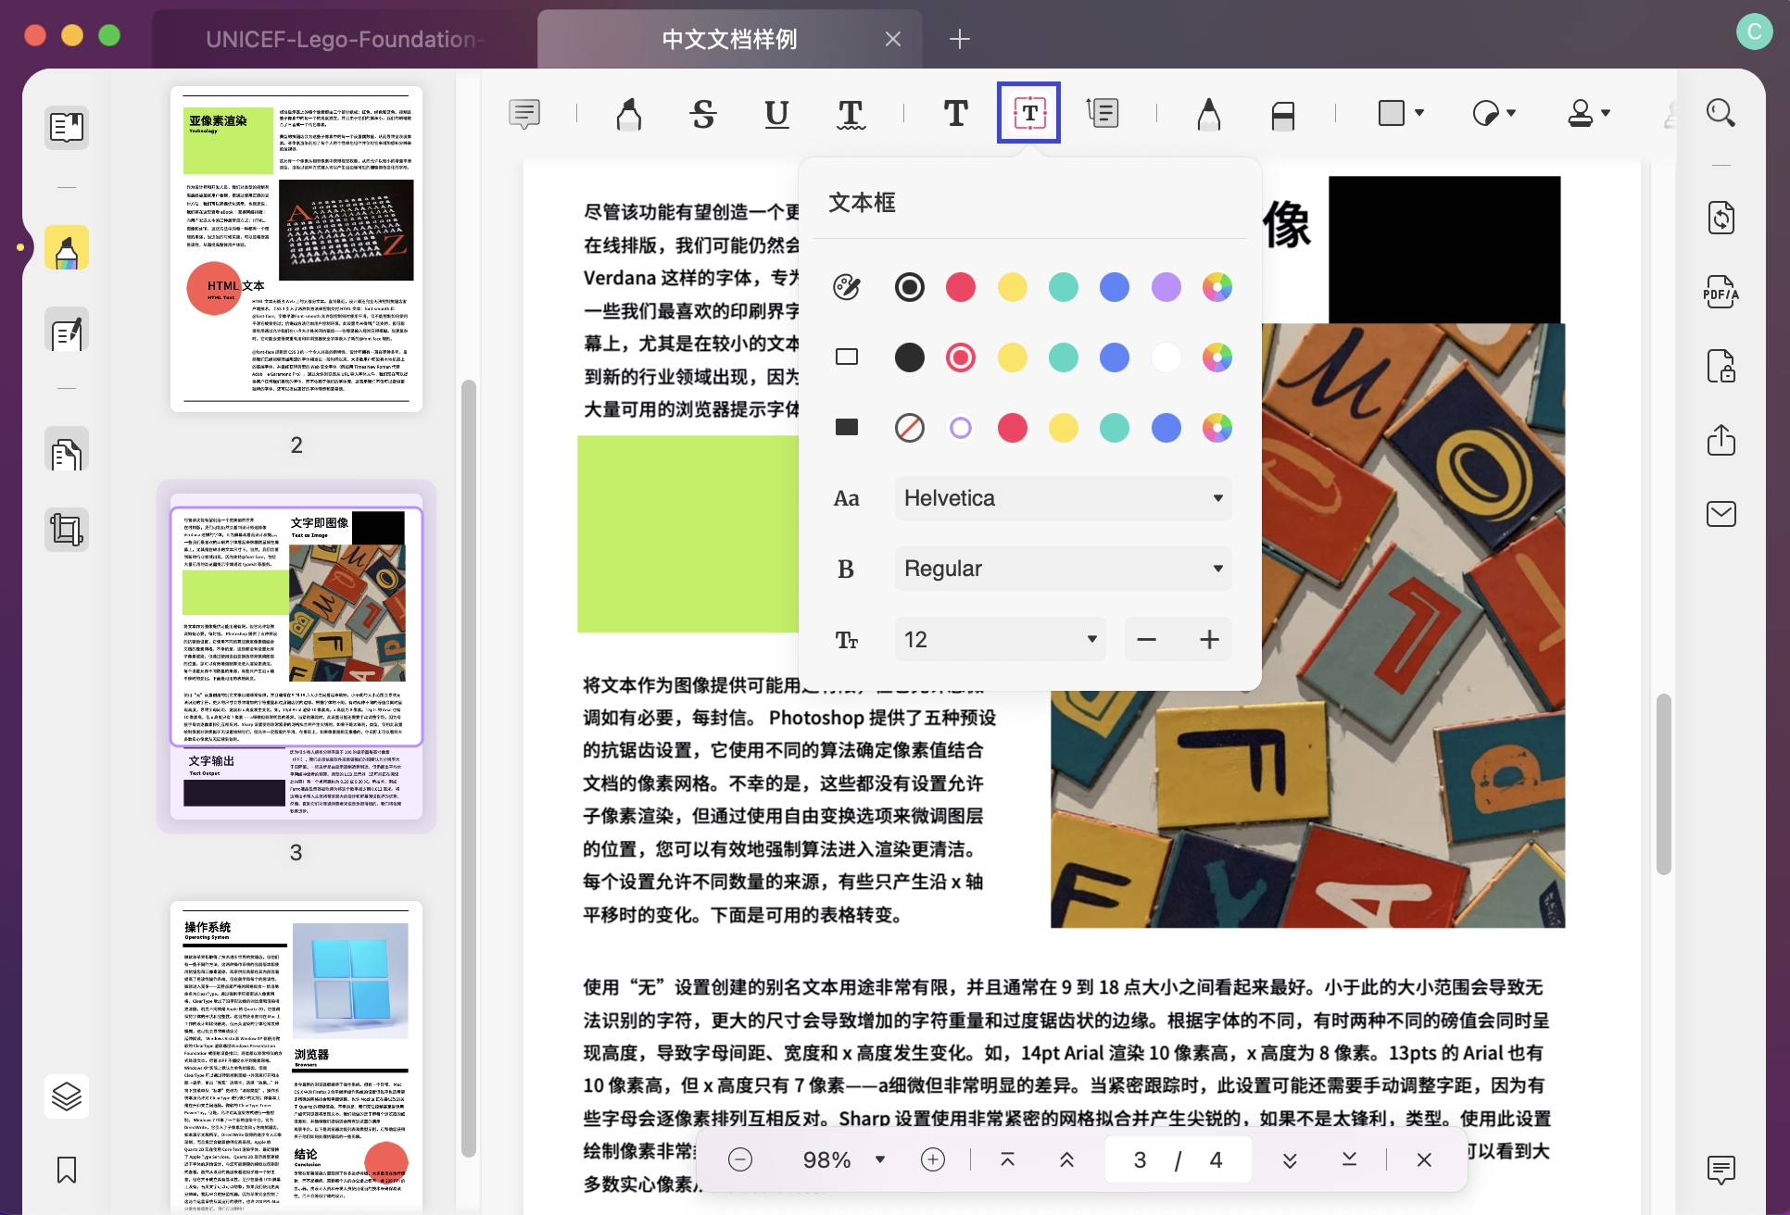Select the teal fill color option
This screenshot has height=1215, width=1790.
point(1115,428)
